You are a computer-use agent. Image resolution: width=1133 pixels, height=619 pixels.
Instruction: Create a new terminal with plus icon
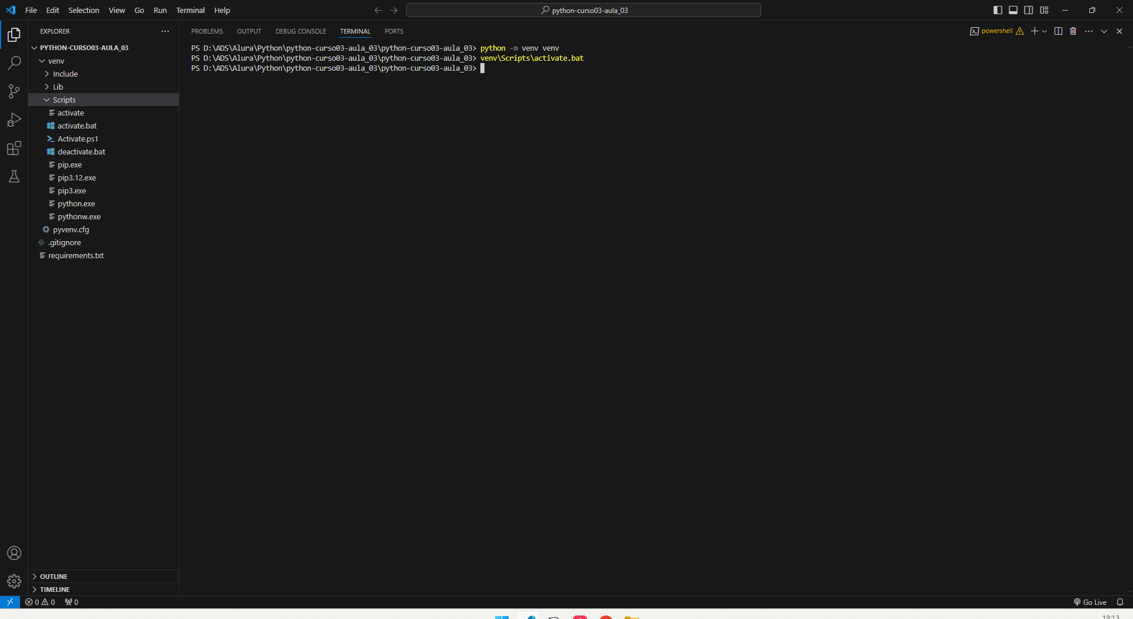(1034, 31)
